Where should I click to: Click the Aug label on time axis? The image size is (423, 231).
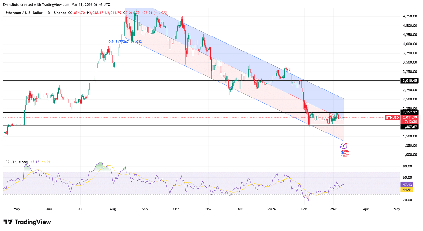(113, 209)
